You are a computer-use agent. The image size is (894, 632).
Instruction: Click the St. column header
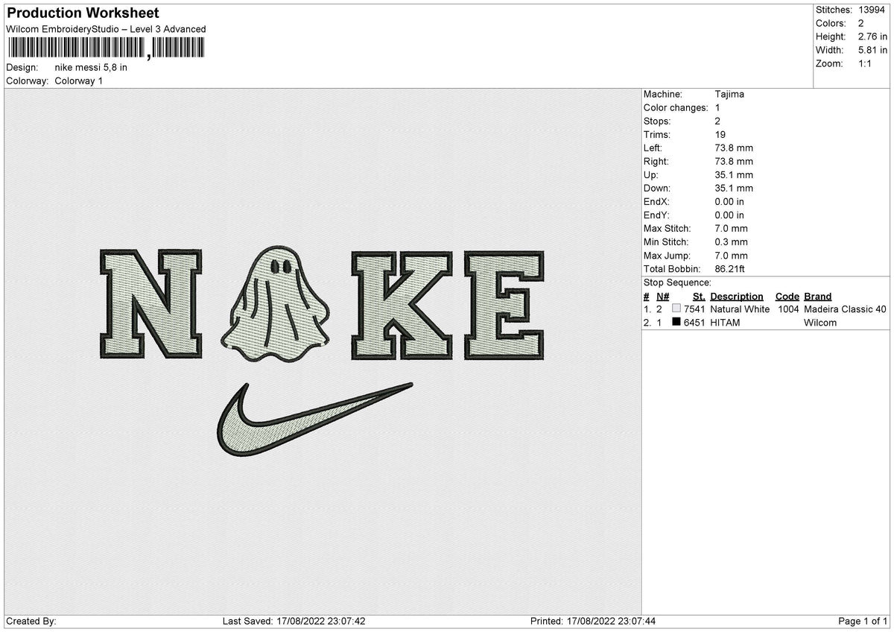[698, 296]
